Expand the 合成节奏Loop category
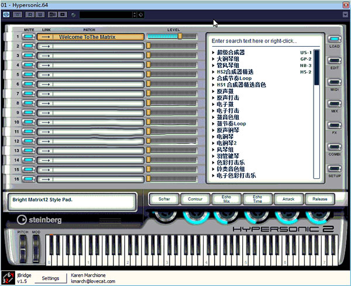Screen dimensions: 351x286 214,78
